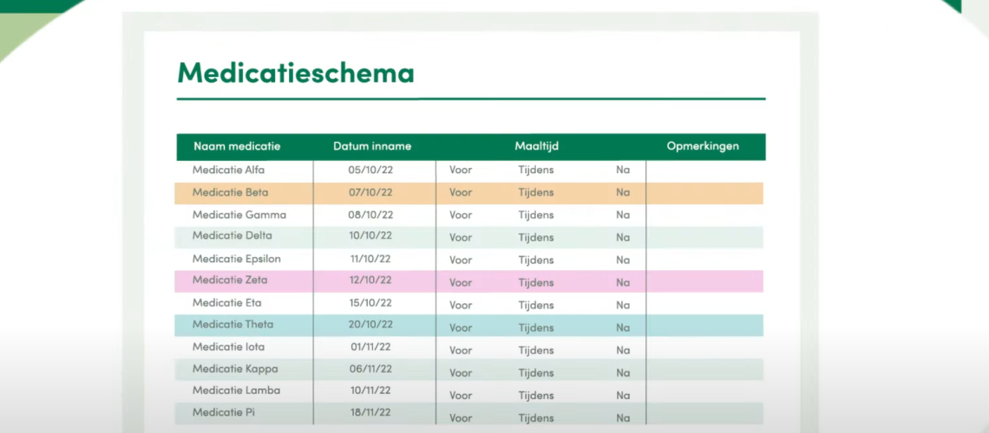Screen dimensions: 989x433
Task: Choose 'Voor' in the Medicatie Beta row
Action: [x=461, y=192]
